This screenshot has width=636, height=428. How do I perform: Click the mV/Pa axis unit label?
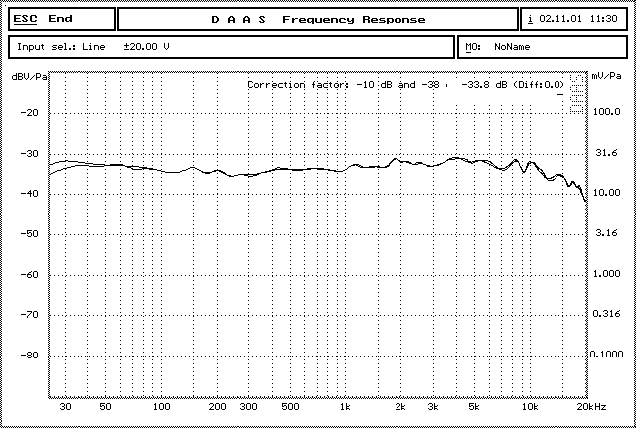[x=608, y=76]
